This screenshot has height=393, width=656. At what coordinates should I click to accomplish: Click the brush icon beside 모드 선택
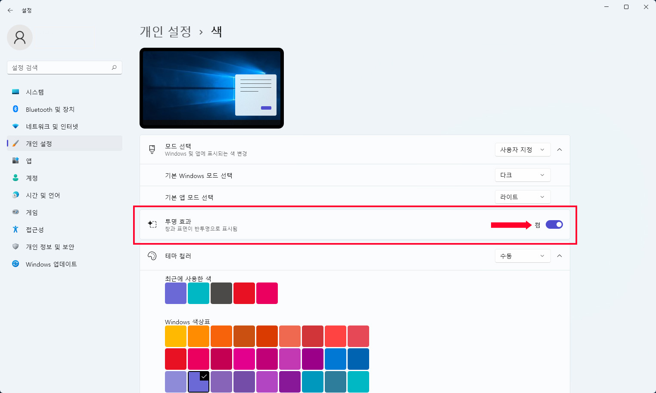[x=152, y=149]
